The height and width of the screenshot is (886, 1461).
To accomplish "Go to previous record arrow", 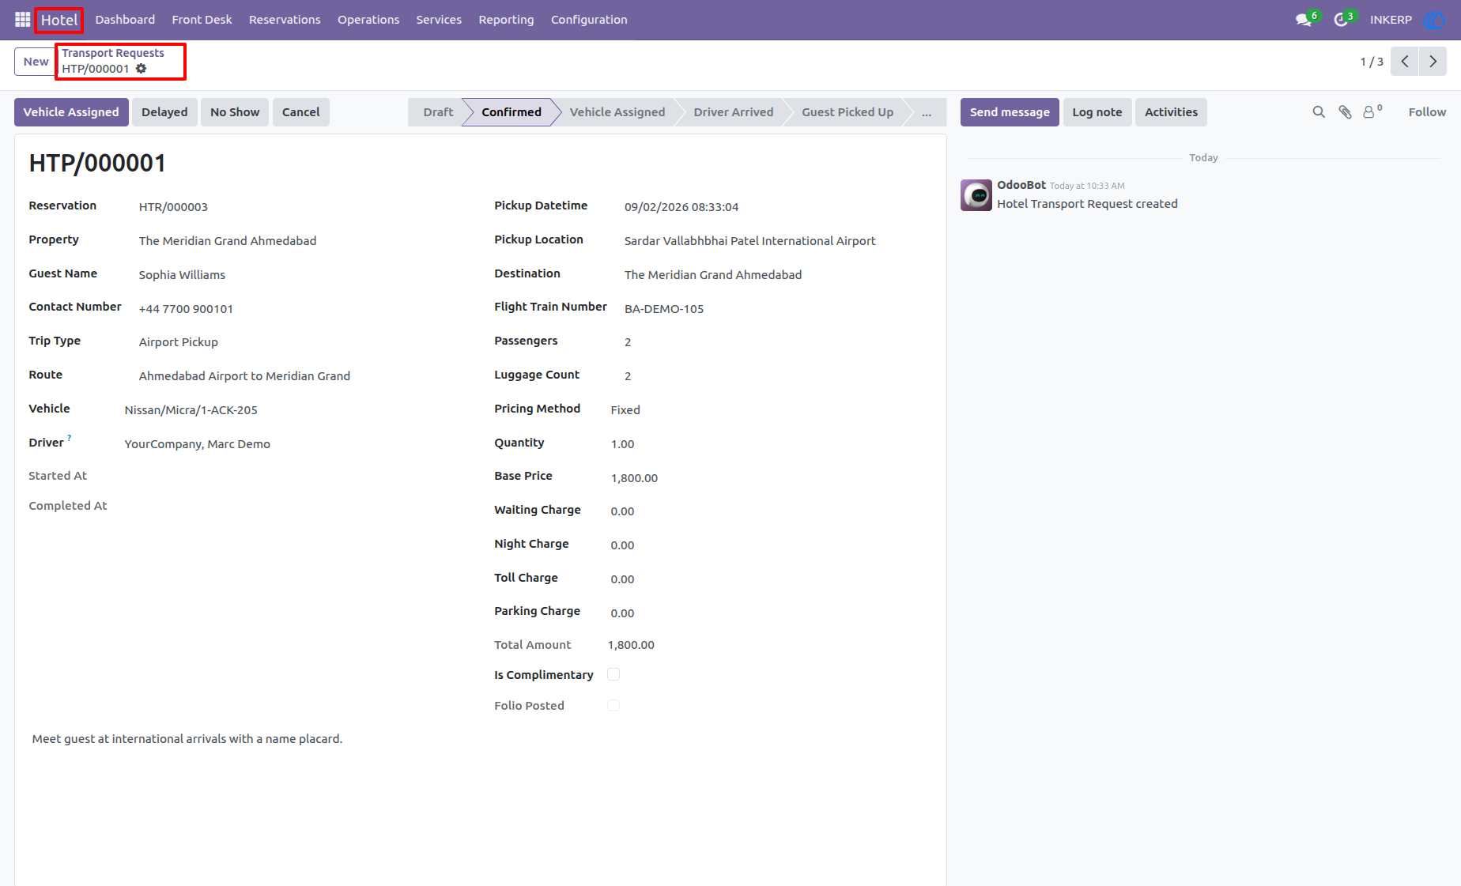I will tap(1405, 62).
